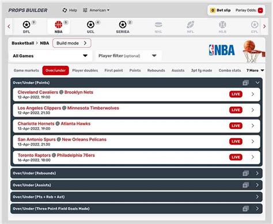Select the NBA basketball league icon

[x=58, y=25]
